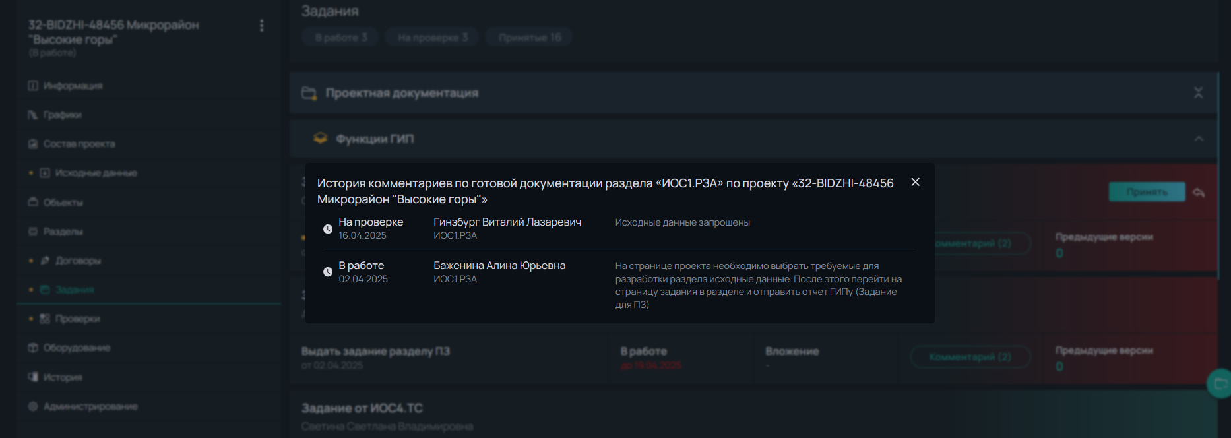Filter tasks by В работе 3
Image resolution: width=1231 pixels, height=438 pixels.
click(340, 38)
